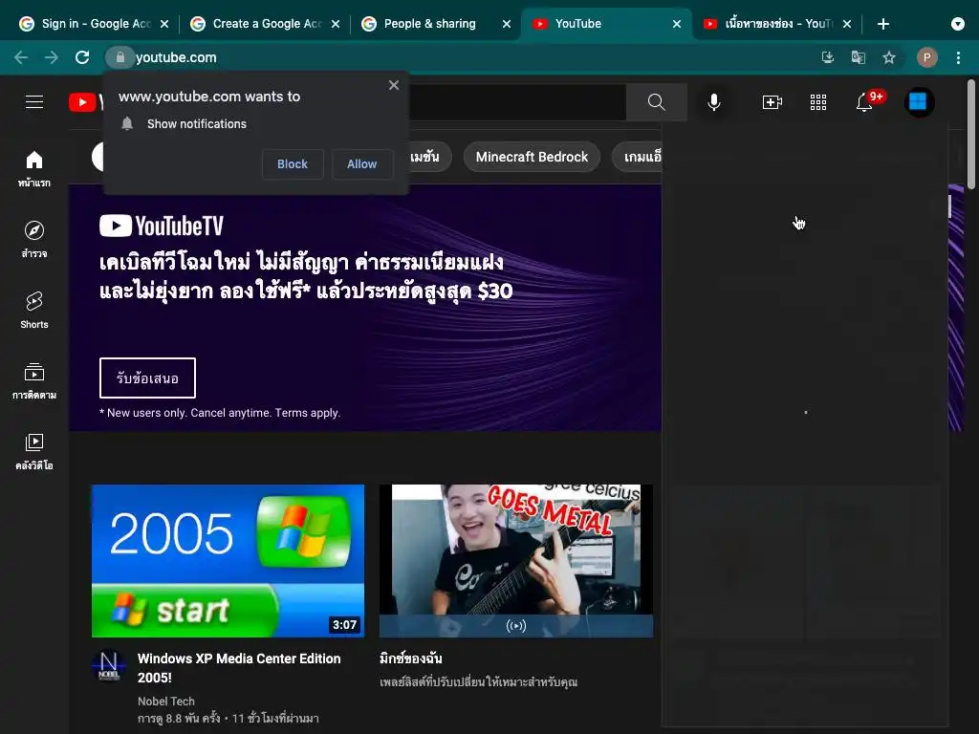979x734 pixels.
Task: Open notifications bell with 9+ badge
Action: coord(865,101)
